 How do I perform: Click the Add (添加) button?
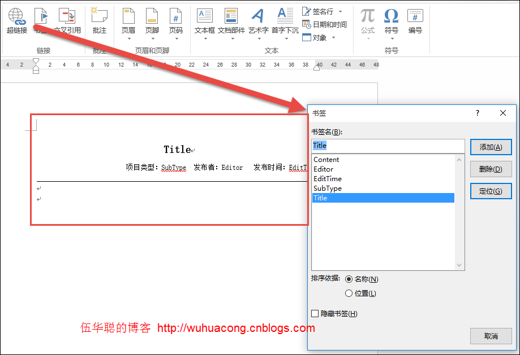point(491,147)
